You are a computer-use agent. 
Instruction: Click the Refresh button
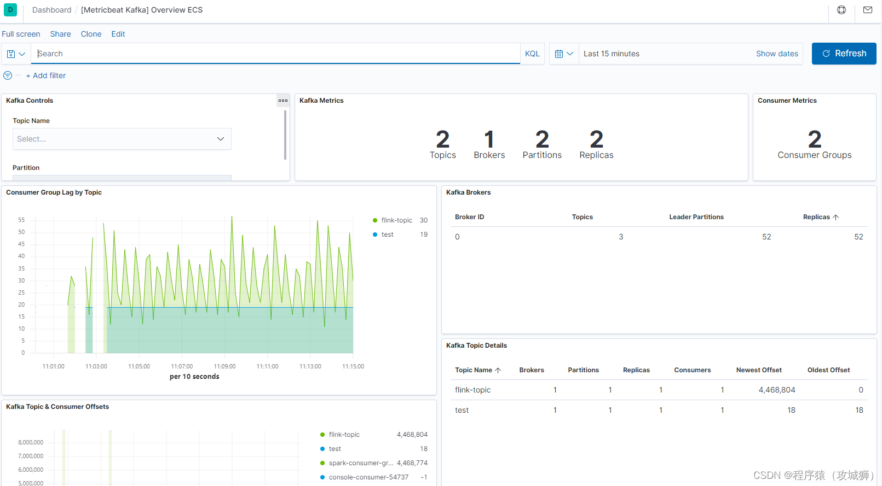coord(844,54)
